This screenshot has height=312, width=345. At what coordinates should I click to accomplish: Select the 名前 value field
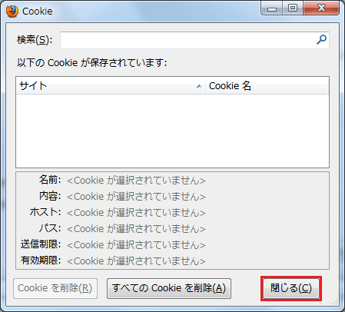point(136,181)
